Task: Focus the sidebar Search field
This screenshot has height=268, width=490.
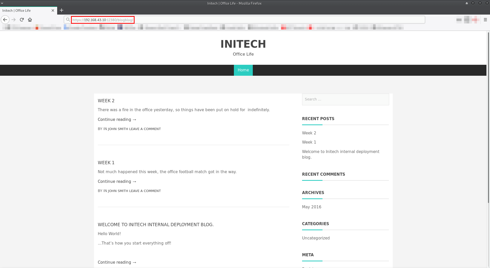Action: pyautogui.click(x=345, y=99)
